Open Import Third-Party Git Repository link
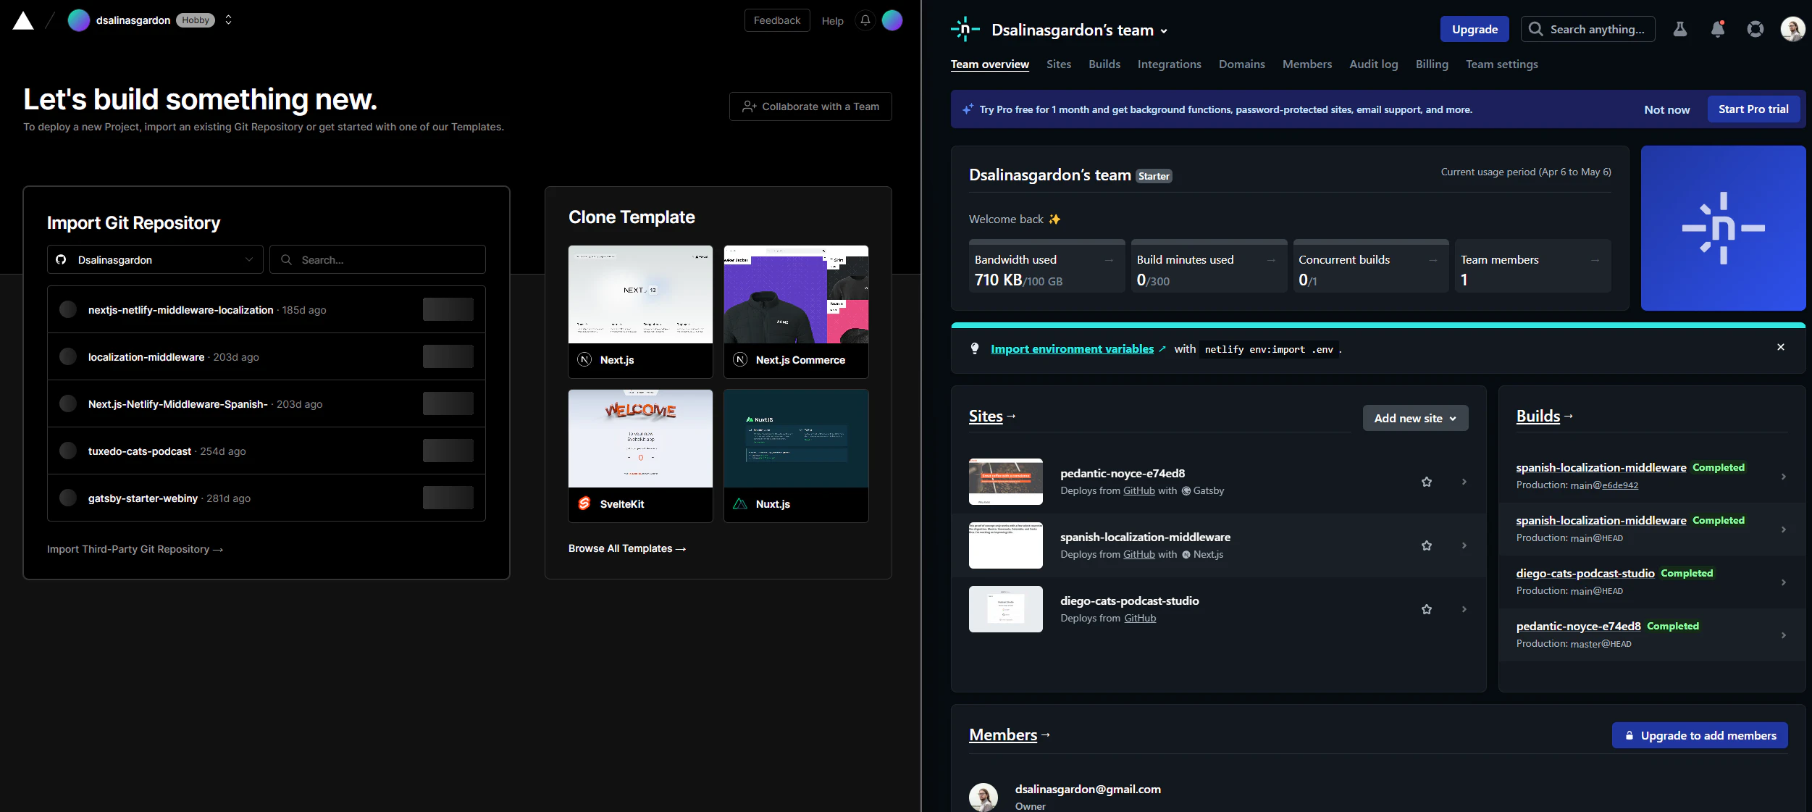1812x812 pixels. [x=135, y=549]
